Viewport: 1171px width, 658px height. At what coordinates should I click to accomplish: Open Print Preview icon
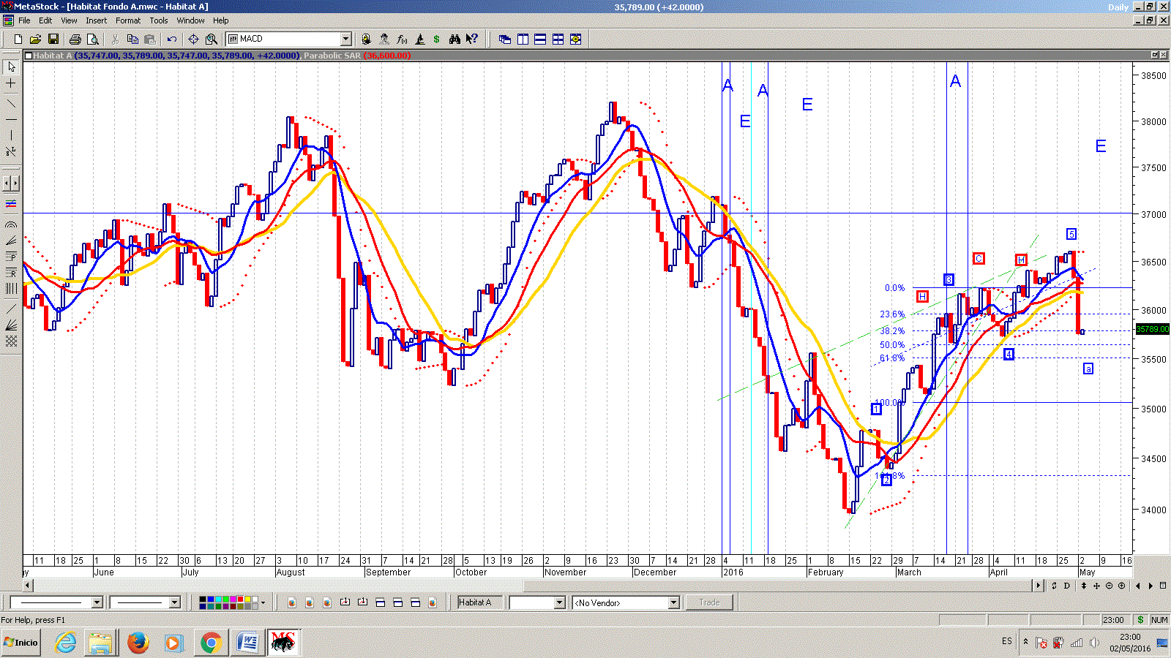click(x=92, y=39)
